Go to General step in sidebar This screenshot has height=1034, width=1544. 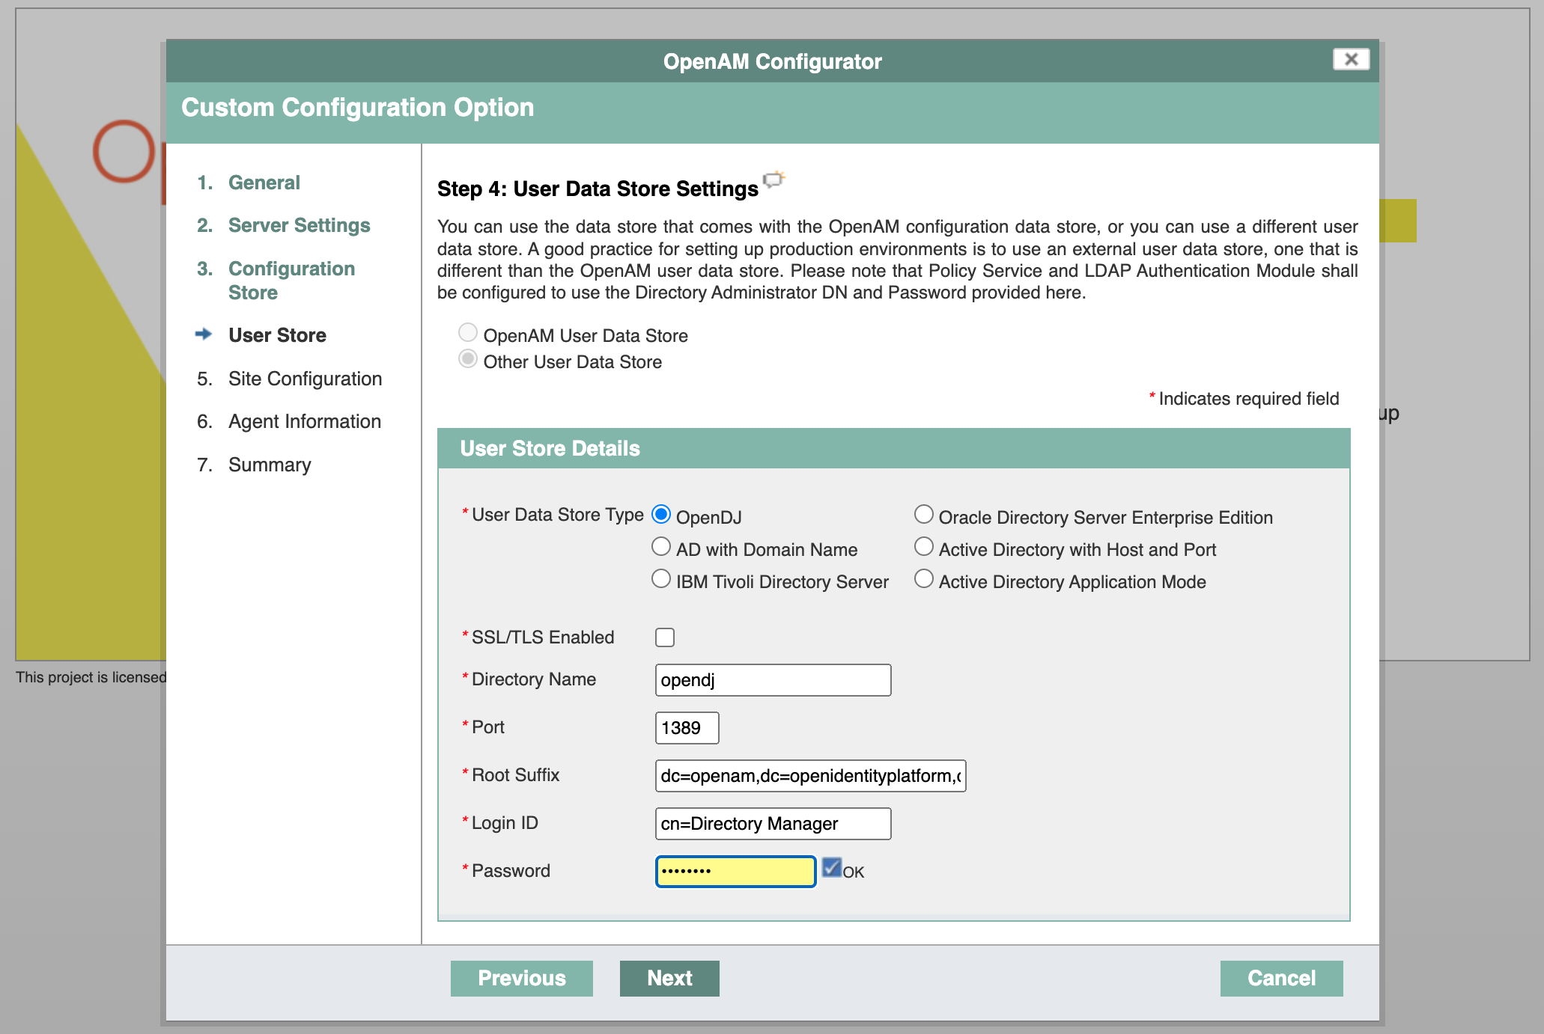click(264, 183)
